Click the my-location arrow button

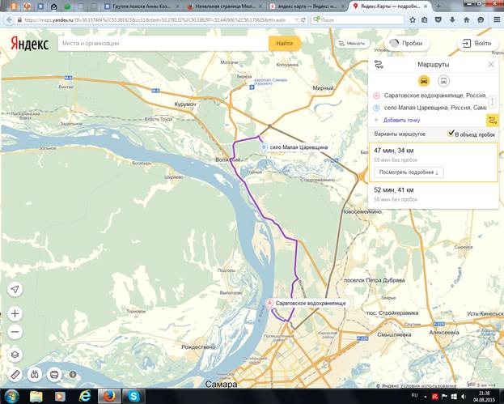point(15,289)
